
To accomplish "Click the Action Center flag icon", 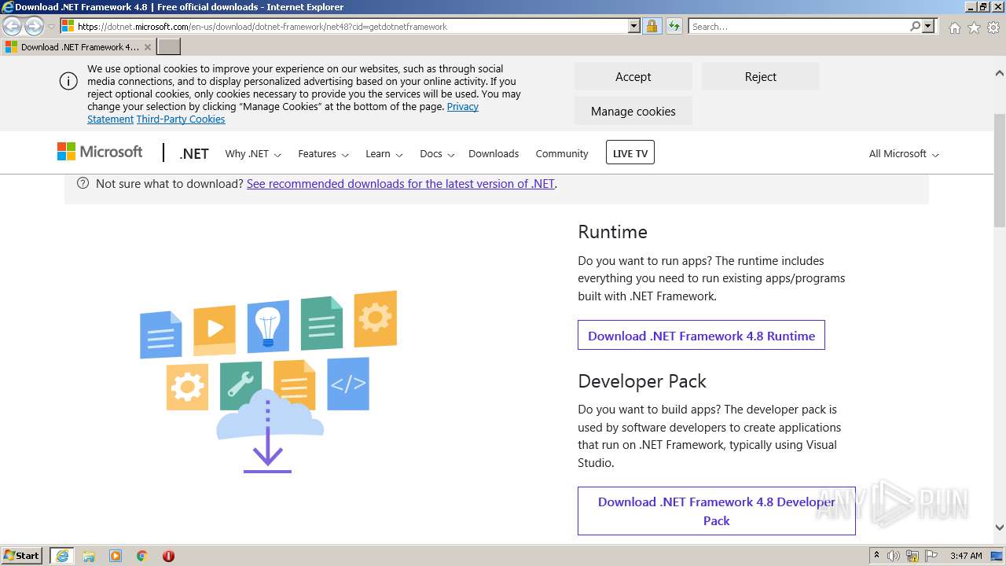I will point(931,556).
